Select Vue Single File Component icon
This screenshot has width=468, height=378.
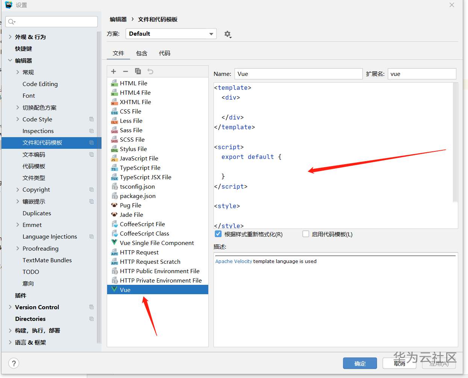[x=114, y=243]
